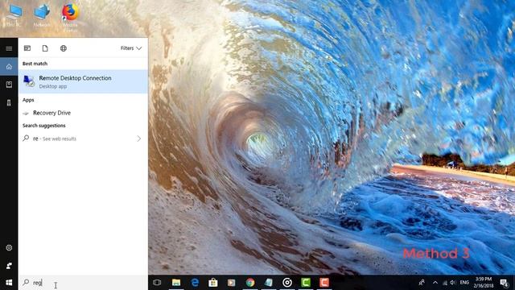The height and width of the screenshot is (290, 515).
Task: Filter search results by Web globe icon
Action: [64, 48]
